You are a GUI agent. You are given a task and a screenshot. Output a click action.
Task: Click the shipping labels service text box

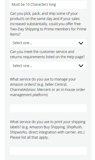tap(48, 151)
